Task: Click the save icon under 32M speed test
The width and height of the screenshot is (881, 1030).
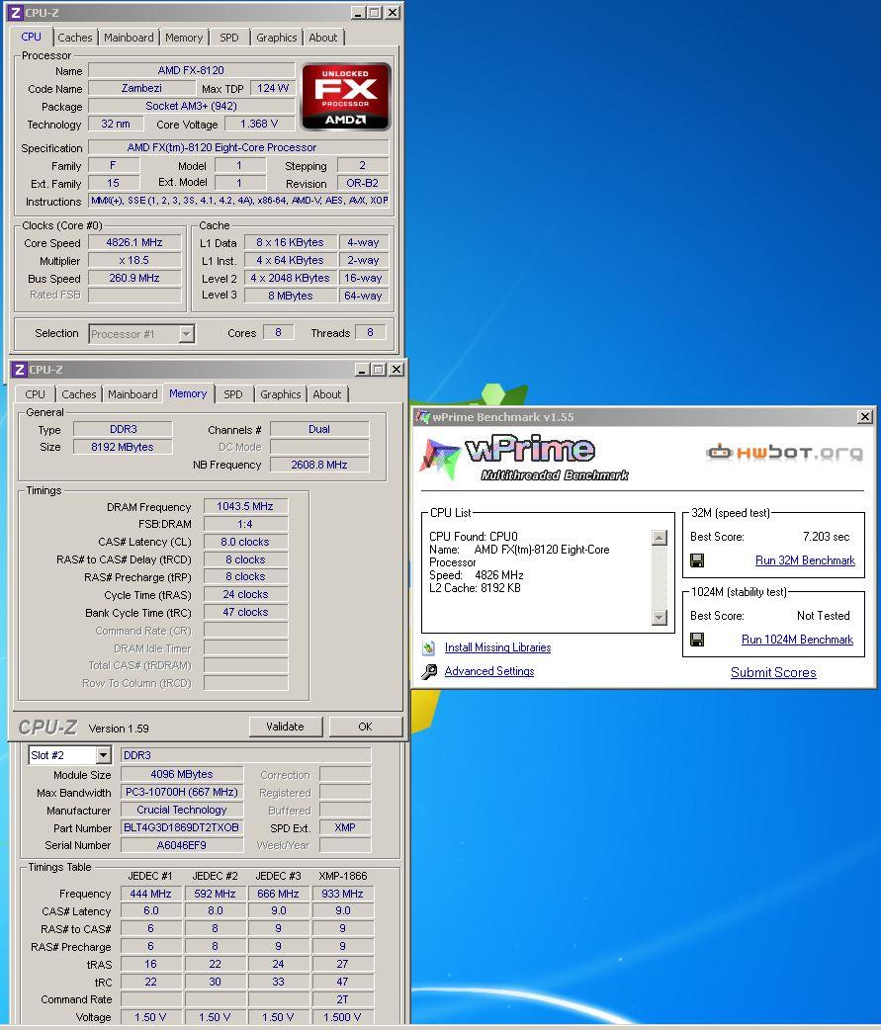Action: (x=697, y=560)
